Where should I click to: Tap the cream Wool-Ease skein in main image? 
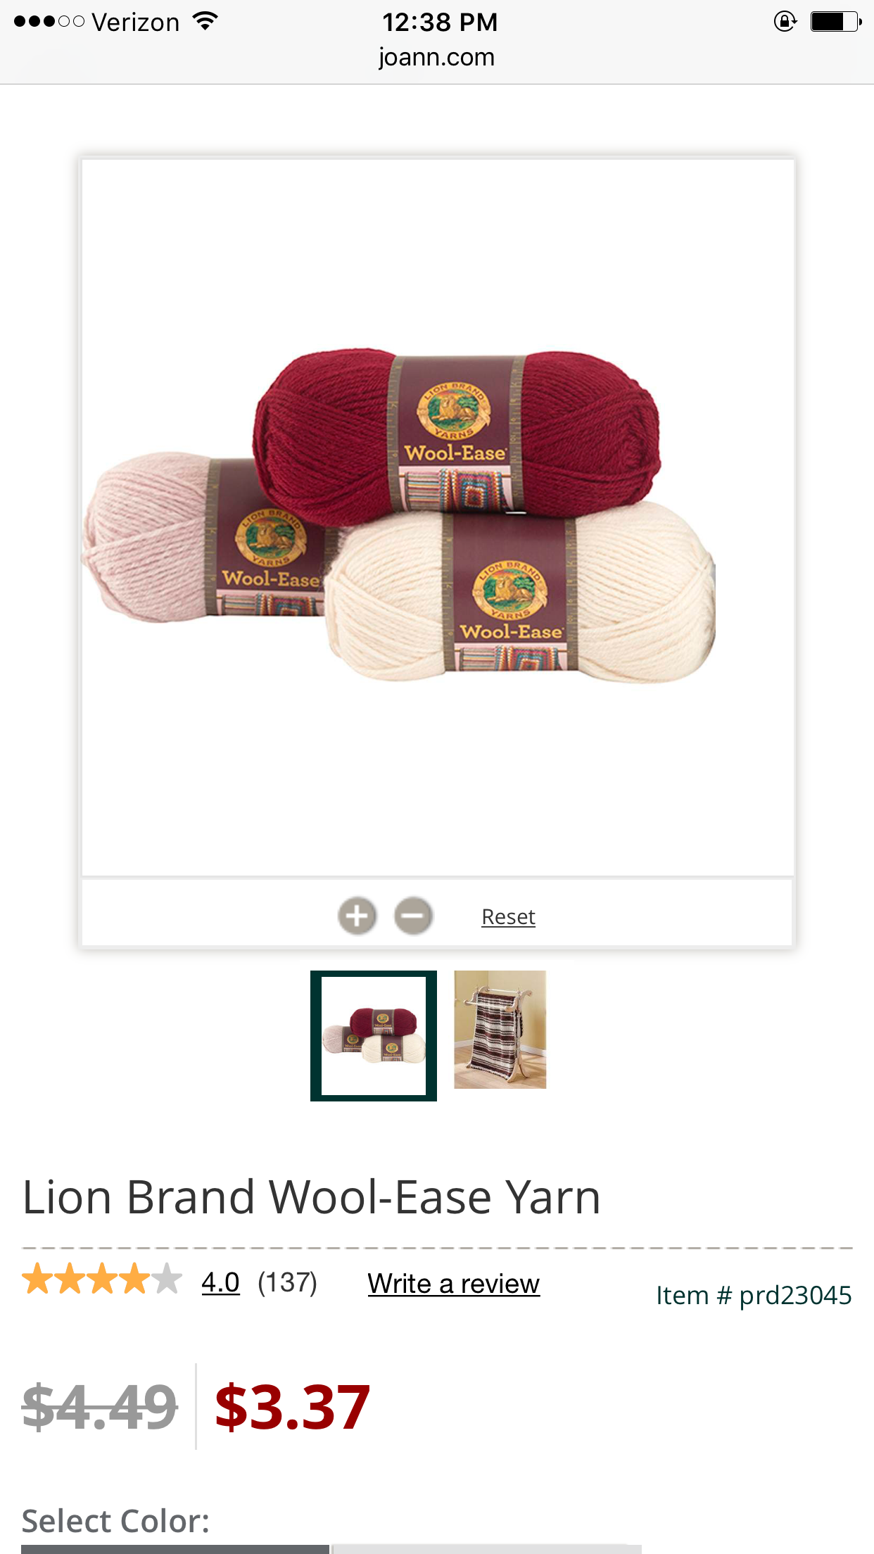coord(521,595)
